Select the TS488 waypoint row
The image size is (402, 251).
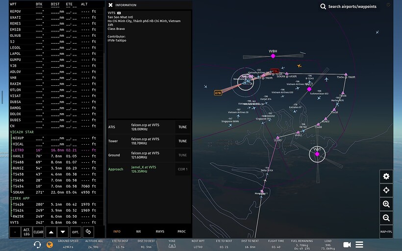56,162
